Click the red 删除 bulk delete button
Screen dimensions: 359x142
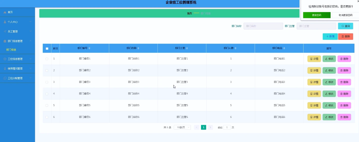346,37
